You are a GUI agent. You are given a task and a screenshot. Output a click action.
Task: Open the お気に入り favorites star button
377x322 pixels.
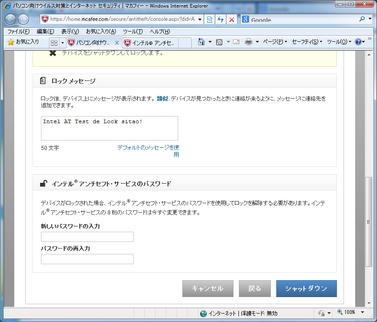pos(23,42)
